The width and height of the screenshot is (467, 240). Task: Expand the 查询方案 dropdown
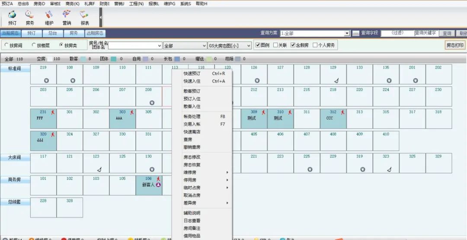coord(347,33)
